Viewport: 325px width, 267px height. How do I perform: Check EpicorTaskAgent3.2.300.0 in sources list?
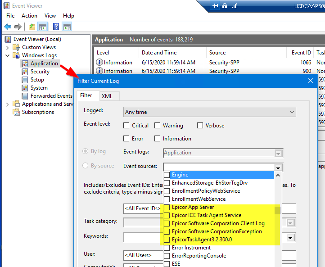[167, 240]
